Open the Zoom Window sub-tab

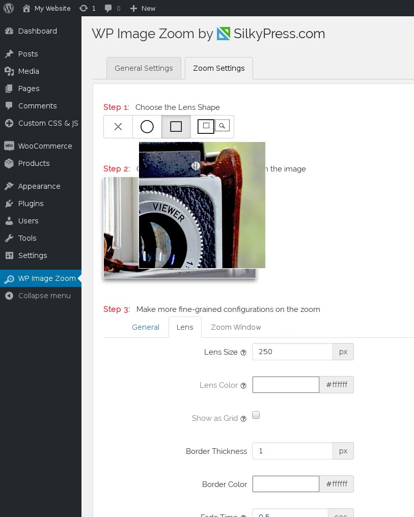(236, 327)
